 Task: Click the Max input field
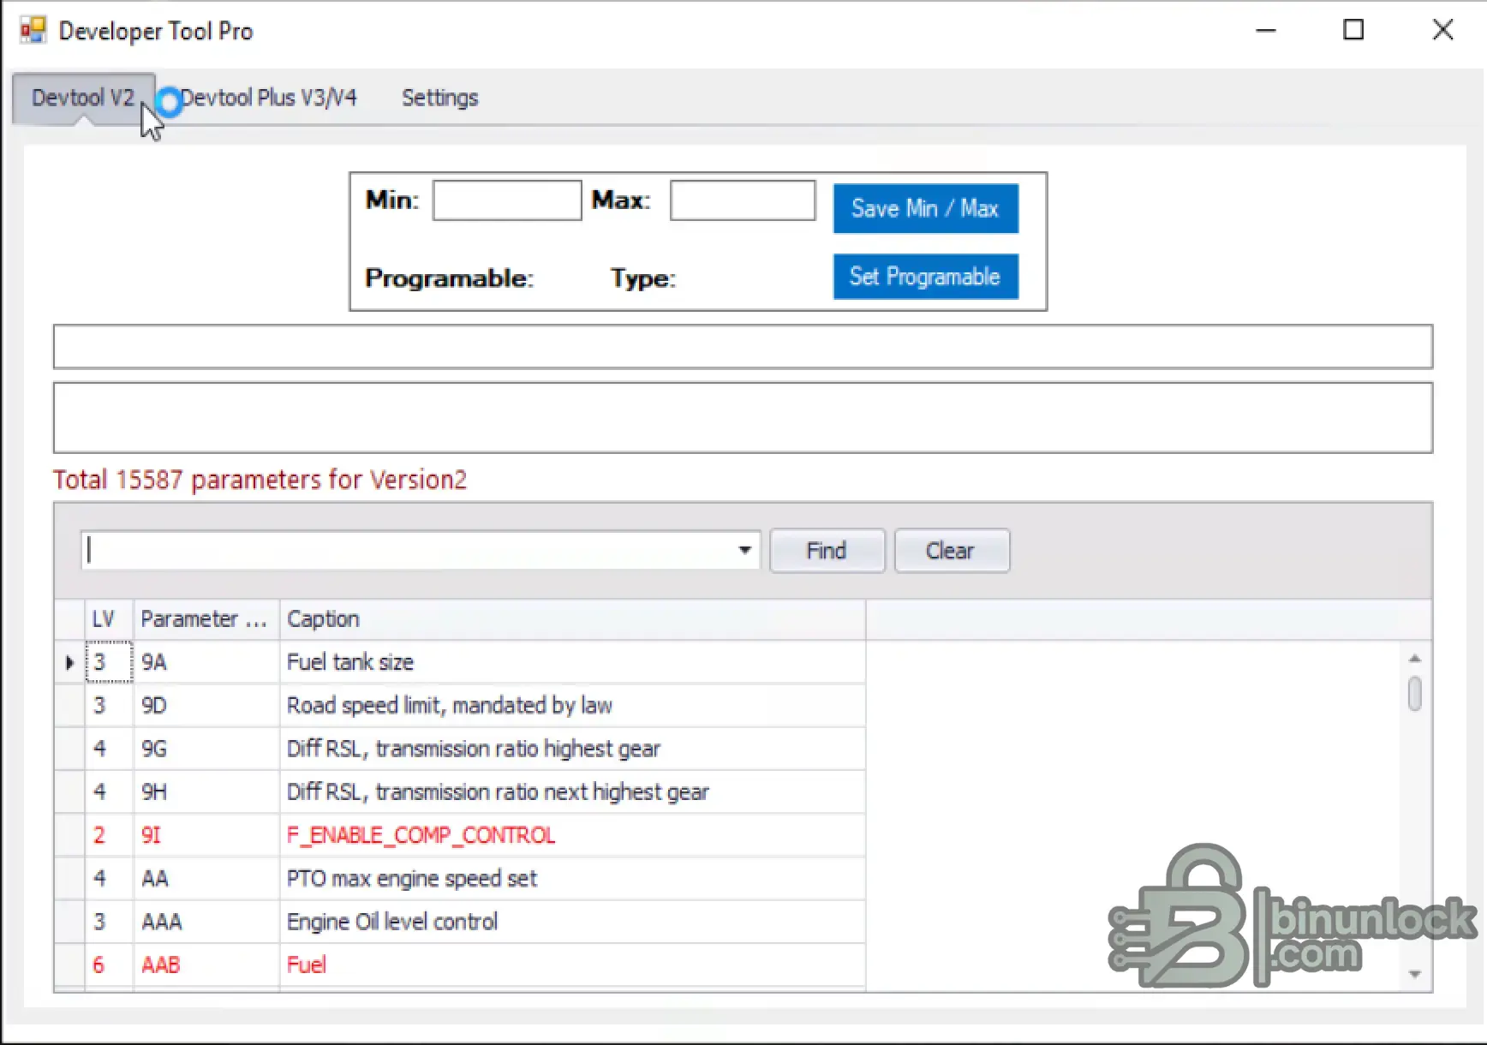point(743,200)
